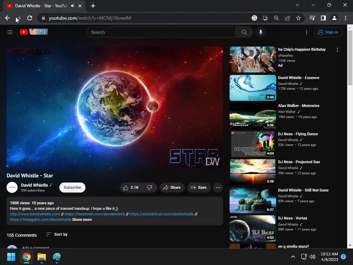Start voice search with the microphone
353x265 pixels.
coord(261,32)
